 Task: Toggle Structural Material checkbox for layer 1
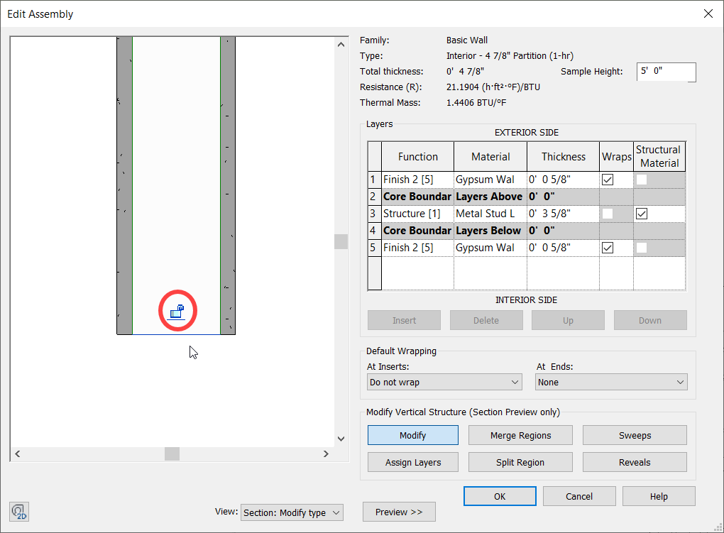pyautogui.click(x=642, y=180)
